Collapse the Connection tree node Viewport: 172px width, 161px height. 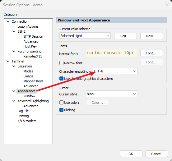[x=8, y=21]
